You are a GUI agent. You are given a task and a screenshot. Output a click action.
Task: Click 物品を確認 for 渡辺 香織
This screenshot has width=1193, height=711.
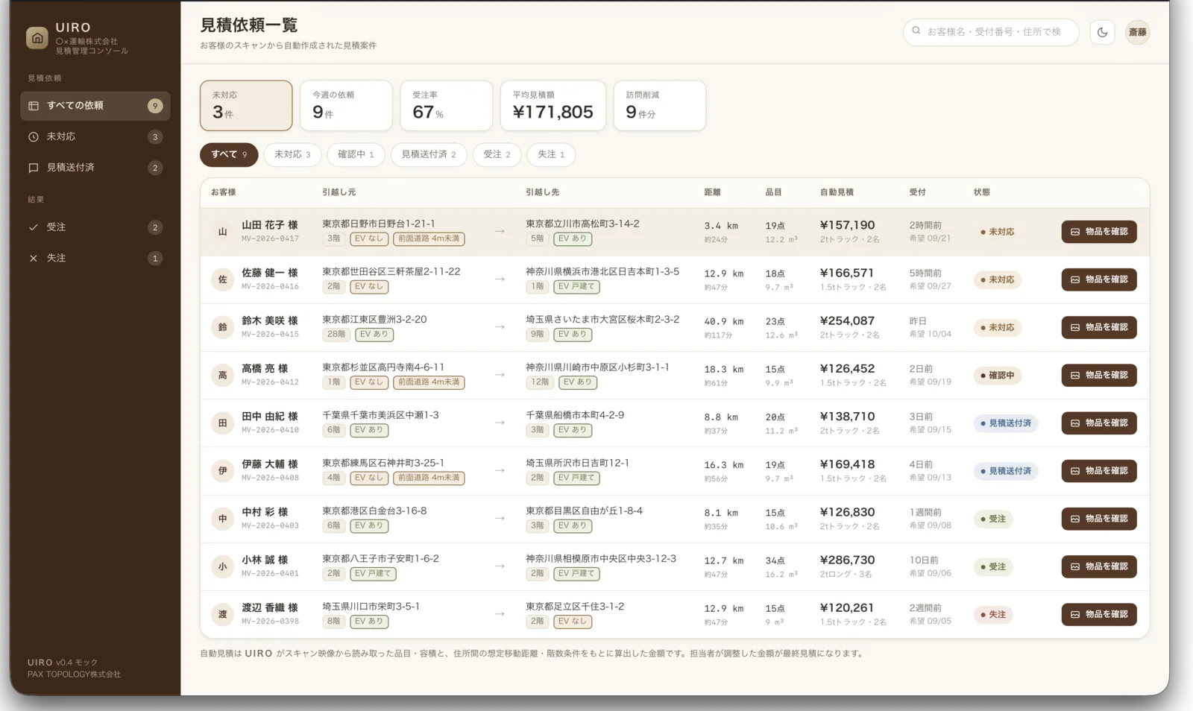click(1099, 614)
